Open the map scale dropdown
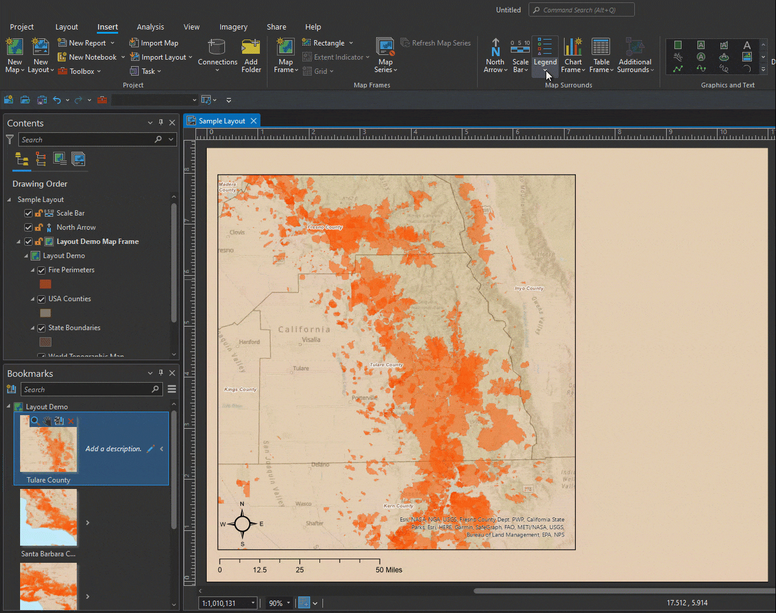Screen dimensions: 776x613 point(253,603)
